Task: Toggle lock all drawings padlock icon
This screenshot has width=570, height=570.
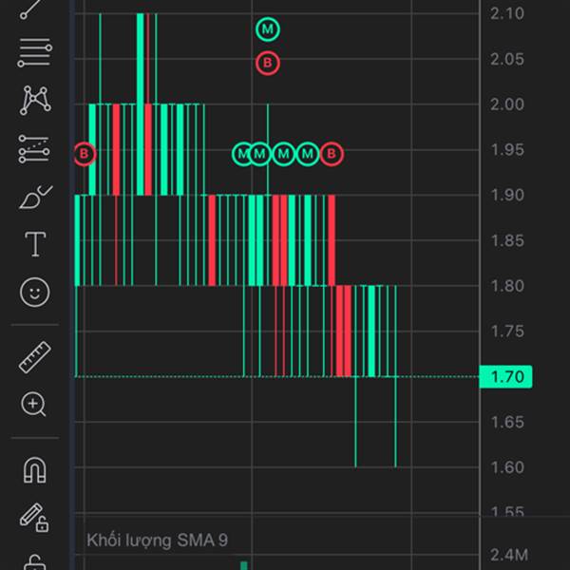Action: (x=35, y=562)
